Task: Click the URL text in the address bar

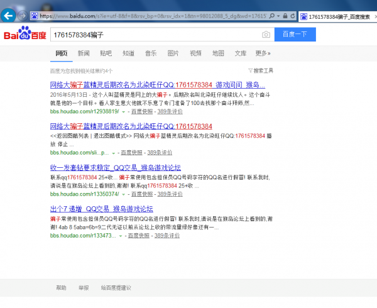Action: tap(153, 16)
